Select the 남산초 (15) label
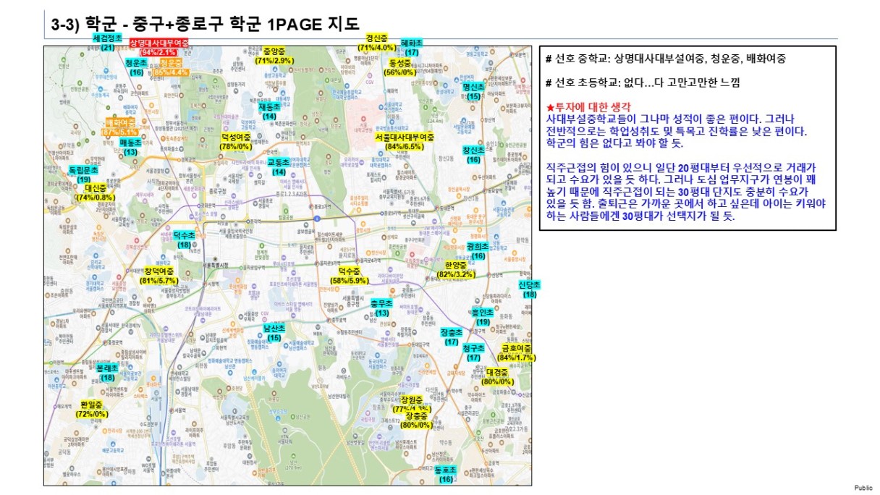 (x=274, y=333)
